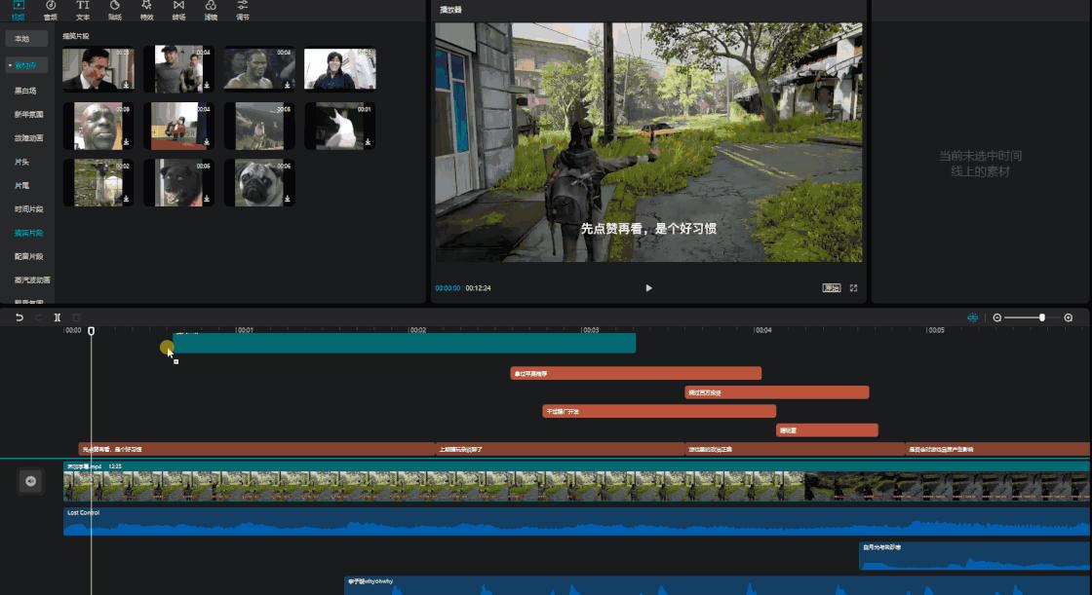
Task: Select the Lost Control audio clip
Action: [576, 522]
